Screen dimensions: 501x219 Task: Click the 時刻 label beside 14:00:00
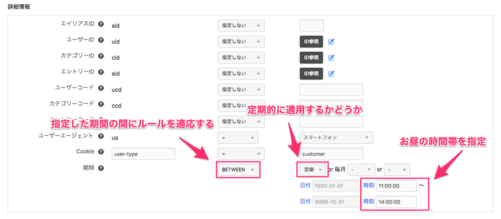(x=369, y=201)
